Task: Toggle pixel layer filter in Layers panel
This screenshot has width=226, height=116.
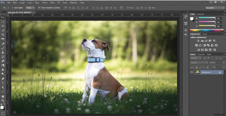Action: pos(204,58)
